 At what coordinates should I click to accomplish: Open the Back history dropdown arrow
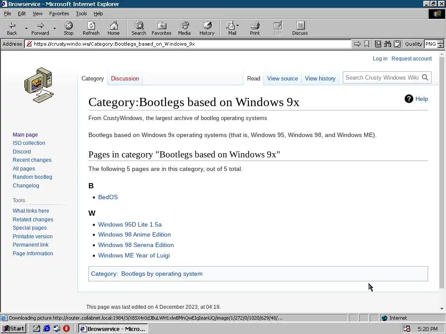26,28
